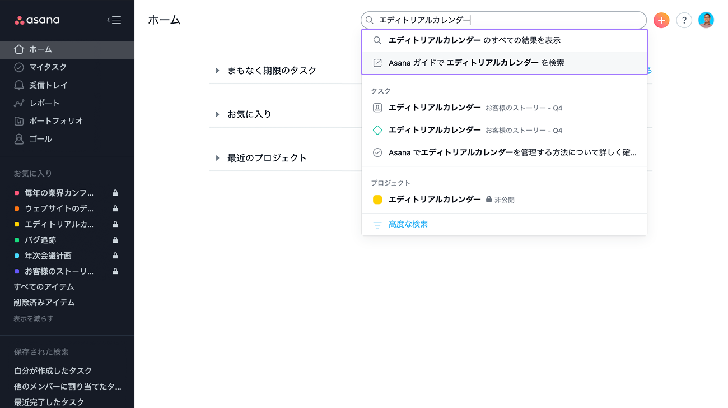
Task: Click the search icon beside のすべての結果を表示
Action: [x=377, y=40]
